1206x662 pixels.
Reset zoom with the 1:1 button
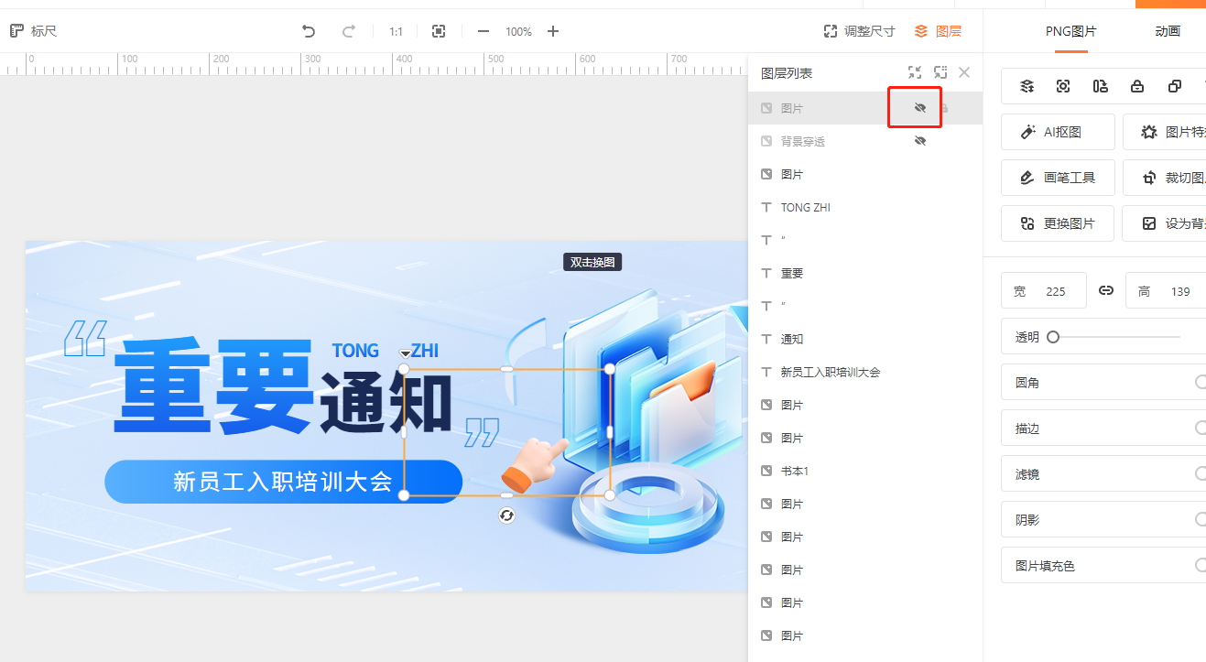396,31
